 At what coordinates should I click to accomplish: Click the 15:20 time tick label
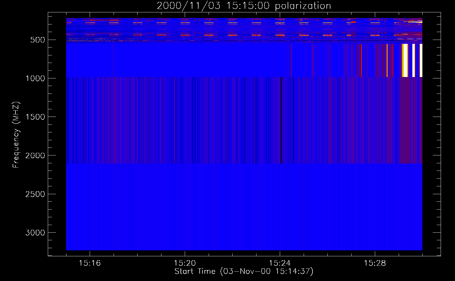[x=185, y=263]
